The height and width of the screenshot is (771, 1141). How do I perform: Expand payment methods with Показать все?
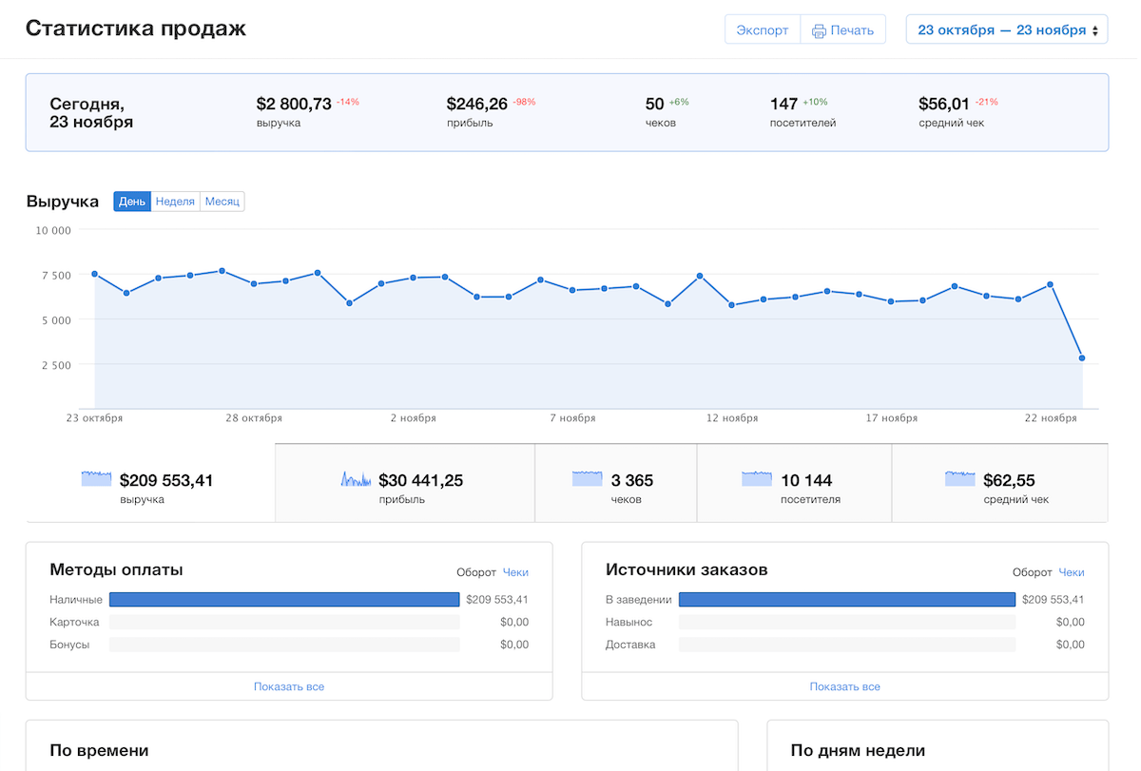click(x=289, y=686)
